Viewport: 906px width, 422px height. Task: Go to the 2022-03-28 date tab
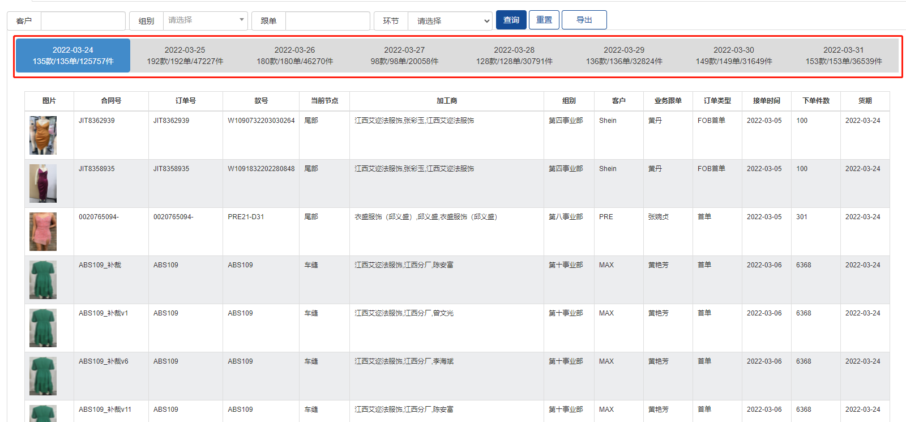click(x=514, y=56)
